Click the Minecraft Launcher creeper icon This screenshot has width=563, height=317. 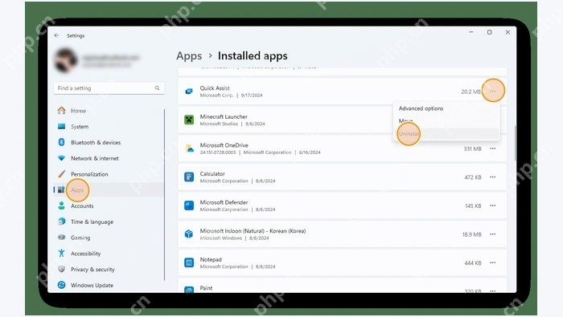189,120
